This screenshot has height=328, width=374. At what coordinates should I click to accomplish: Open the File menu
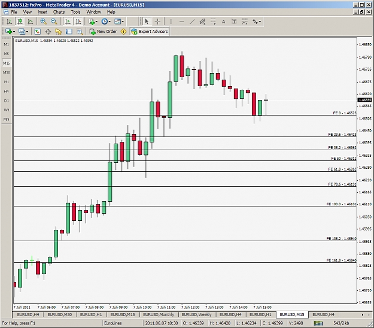pyautogui.click(x=14, y=12)
